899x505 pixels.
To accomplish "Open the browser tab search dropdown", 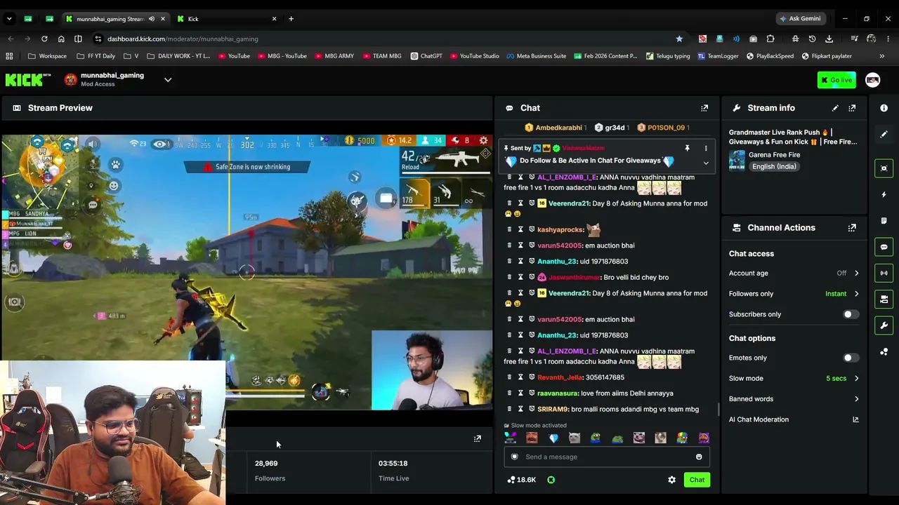I will [x=11, y=19].
